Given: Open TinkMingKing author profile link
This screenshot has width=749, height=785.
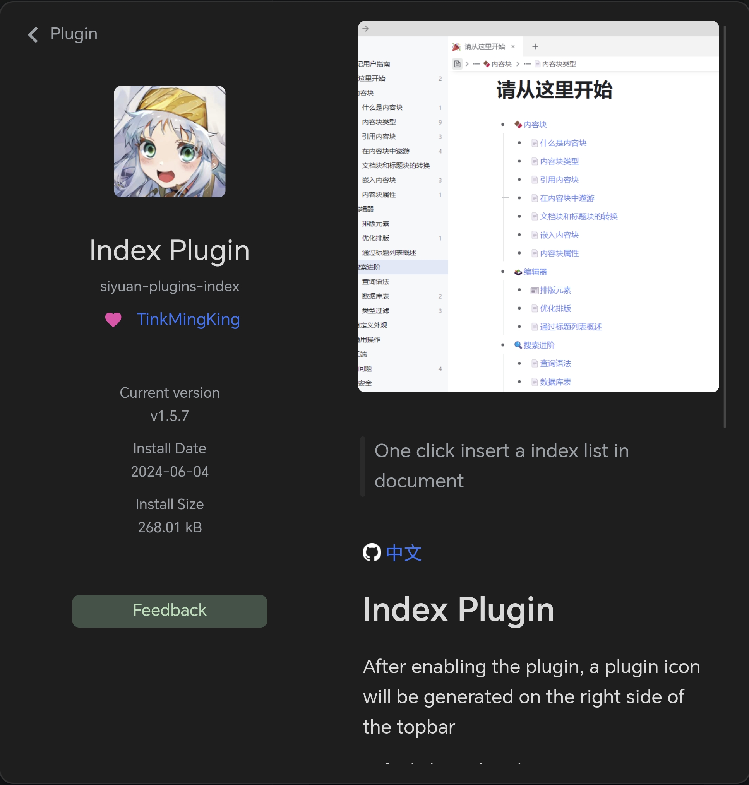Looking at the screenshot, I should coord(188,320).
